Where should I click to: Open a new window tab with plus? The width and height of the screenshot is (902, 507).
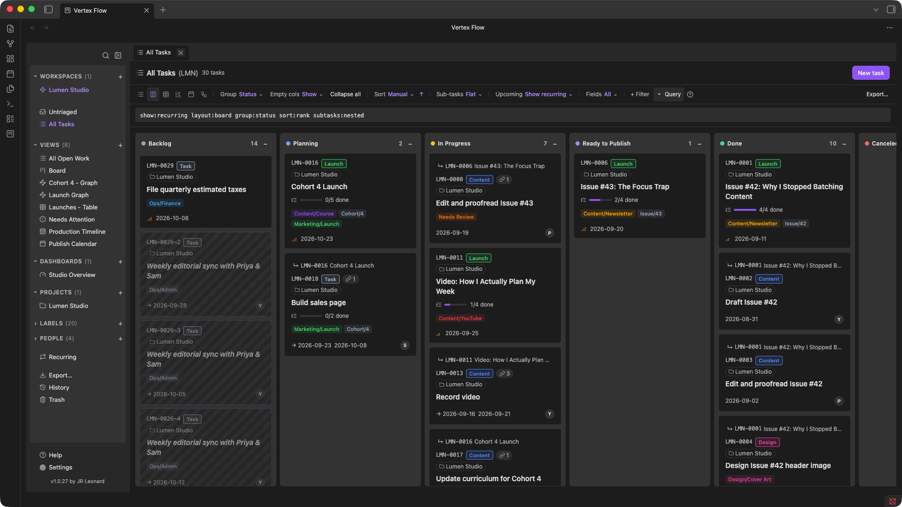[x=163, y=10]
